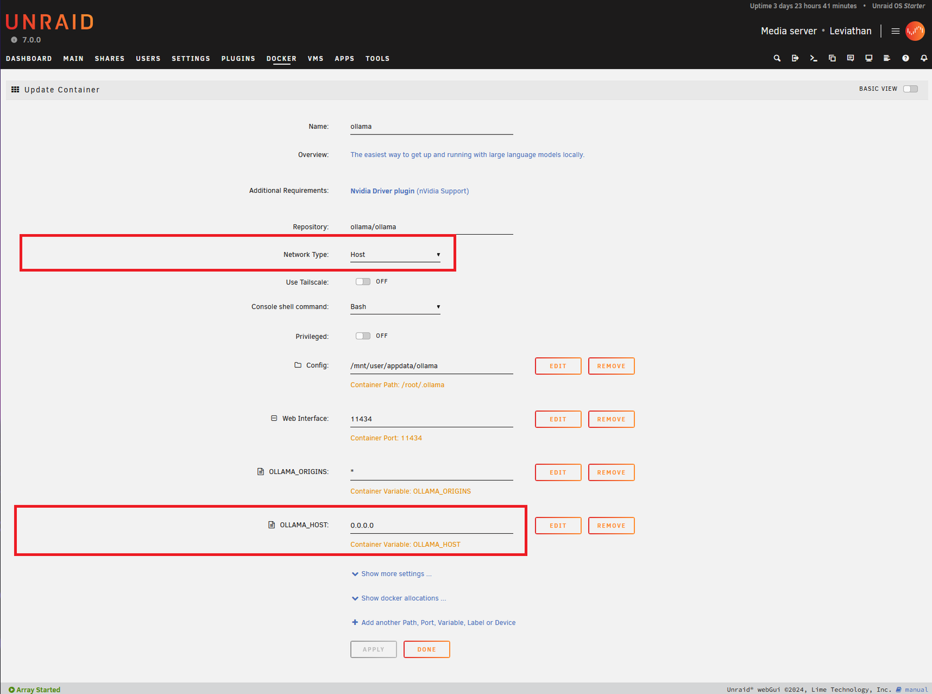Enable the Use Tailscale switch
Screen dimensions: 932x694
(x=363, y=282)
